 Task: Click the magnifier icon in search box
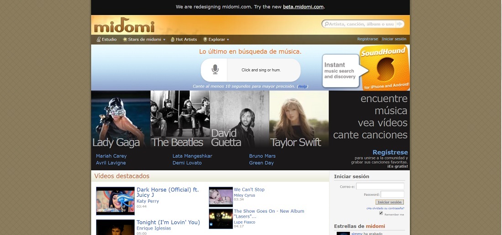point(326,24)
